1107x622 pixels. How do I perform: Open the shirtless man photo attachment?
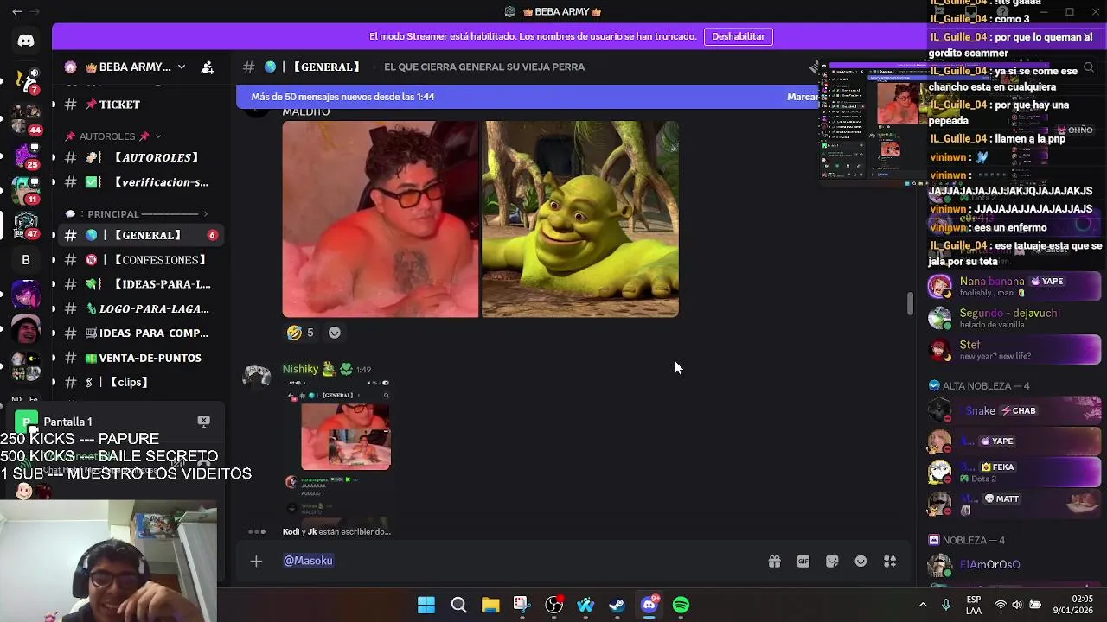tap(381, 219)
